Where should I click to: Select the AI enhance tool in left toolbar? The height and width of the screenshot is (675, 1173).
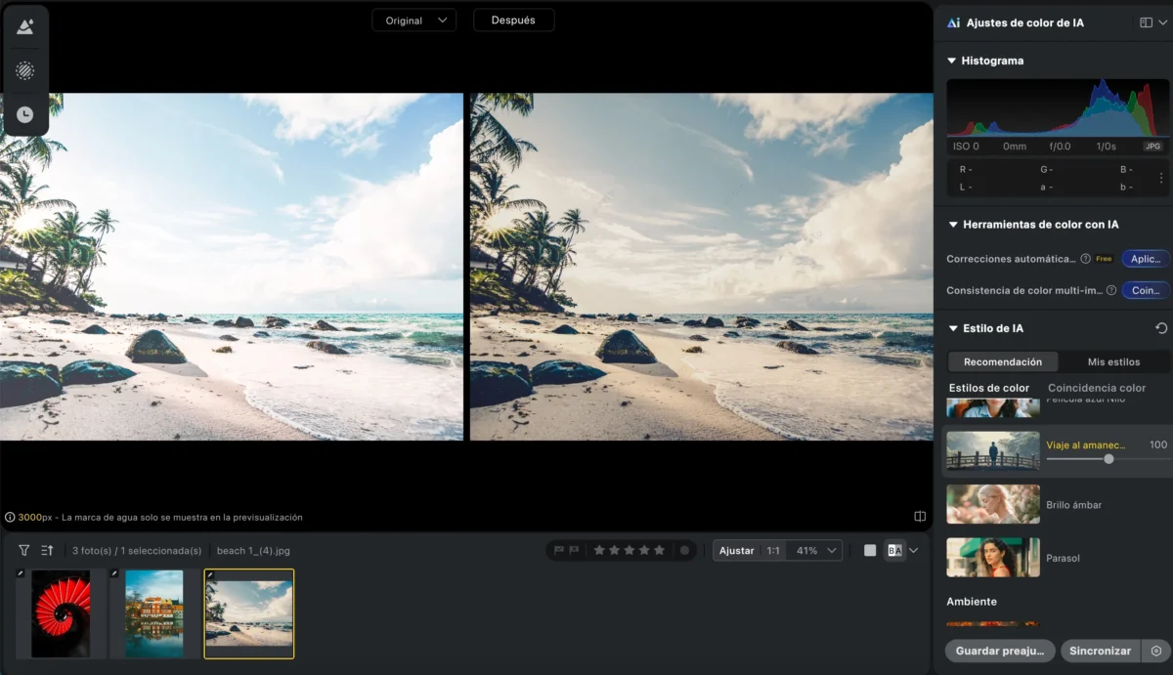[25, 26]
